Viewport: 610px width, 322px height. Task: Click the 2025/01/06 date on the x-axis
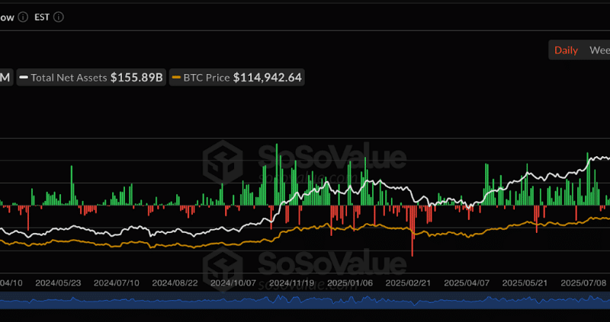(x=348, y=282)
